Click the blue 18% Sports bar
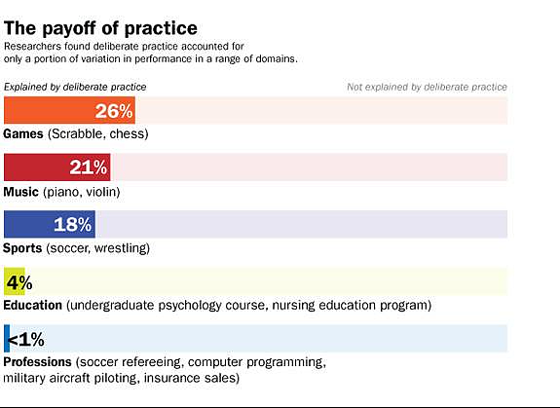Viewport: 560px width, 408px height. [50, 224]
